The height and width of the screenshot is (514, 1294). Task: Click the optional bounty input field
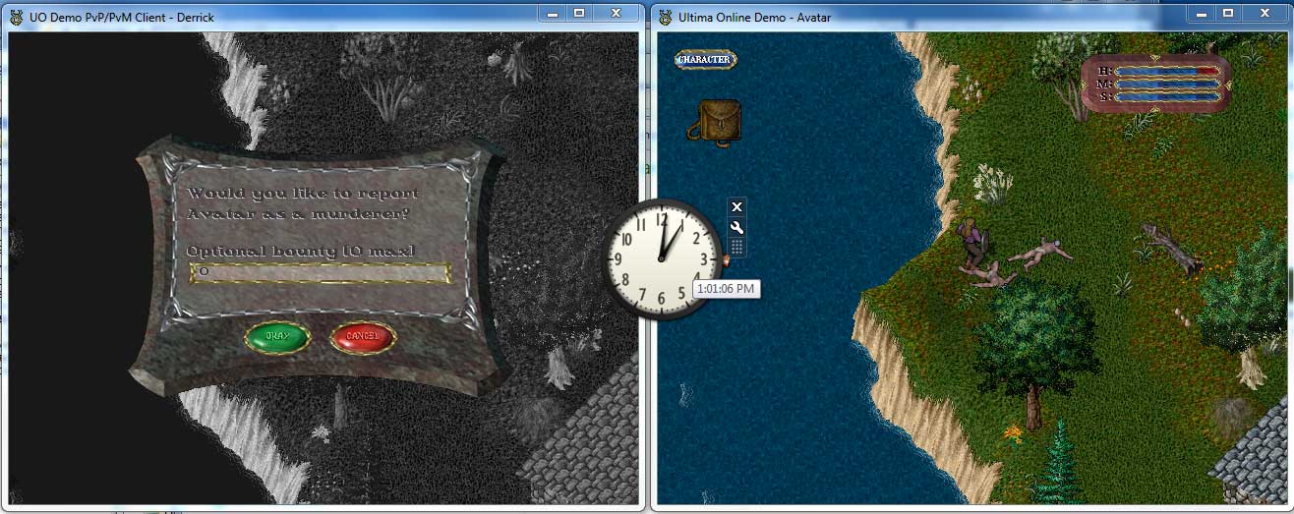click(321, 272)
